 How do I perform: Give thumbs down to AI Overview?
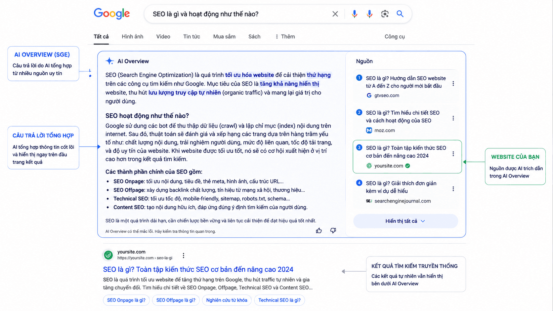333,231
